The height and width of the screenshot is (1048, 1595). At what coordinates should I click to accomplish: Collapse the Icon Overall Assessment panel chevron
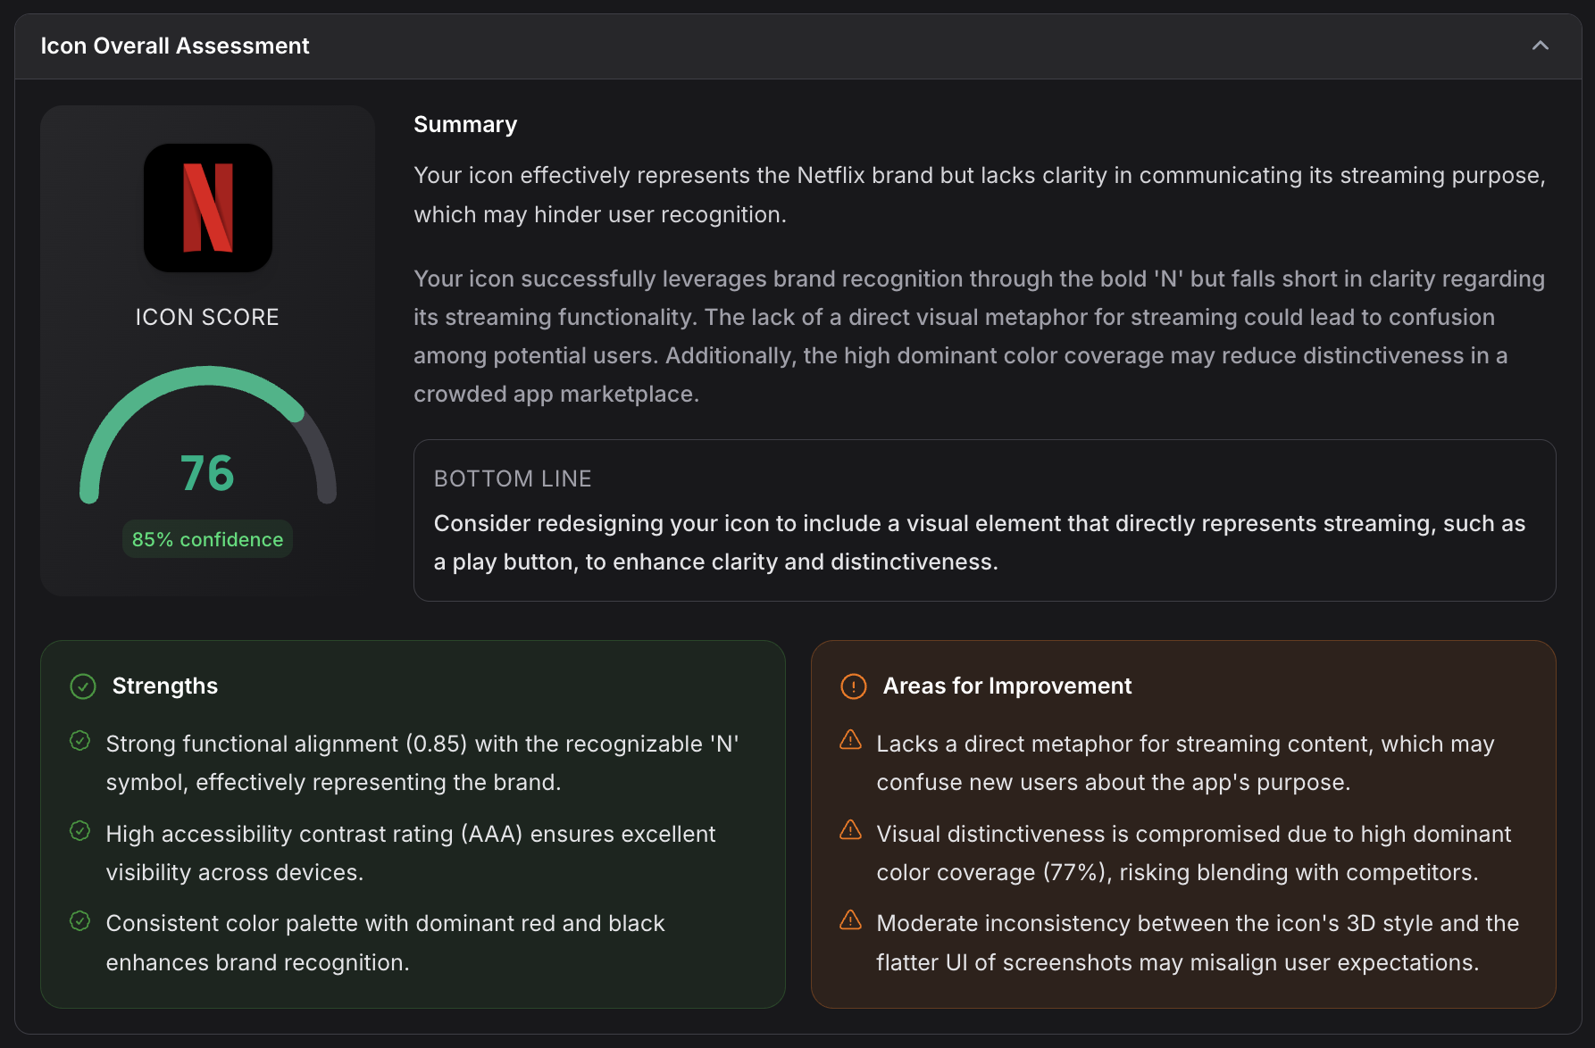click(x=1541, y=46)
